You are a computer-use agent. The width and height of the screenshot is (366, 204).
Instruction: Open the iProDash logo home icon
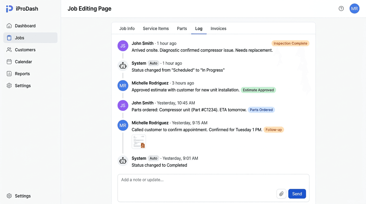click(x=9, y=8)
